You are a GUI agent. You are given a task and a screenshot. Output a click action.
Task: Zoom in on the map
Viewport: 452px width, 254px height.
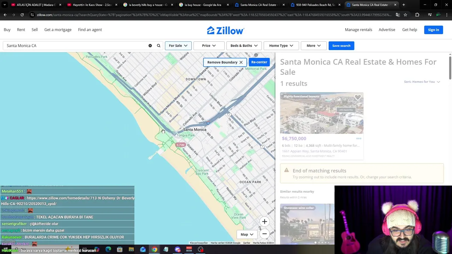[264, 222]
